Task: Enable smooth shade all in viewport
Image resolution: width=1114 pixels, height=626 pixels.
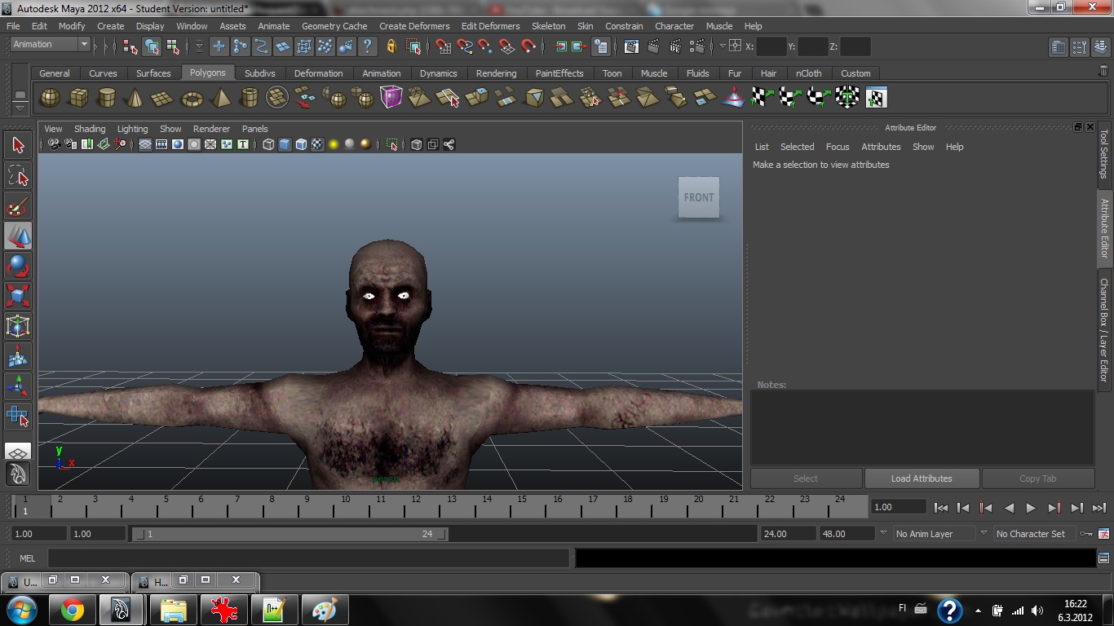Action: point(285,145)
